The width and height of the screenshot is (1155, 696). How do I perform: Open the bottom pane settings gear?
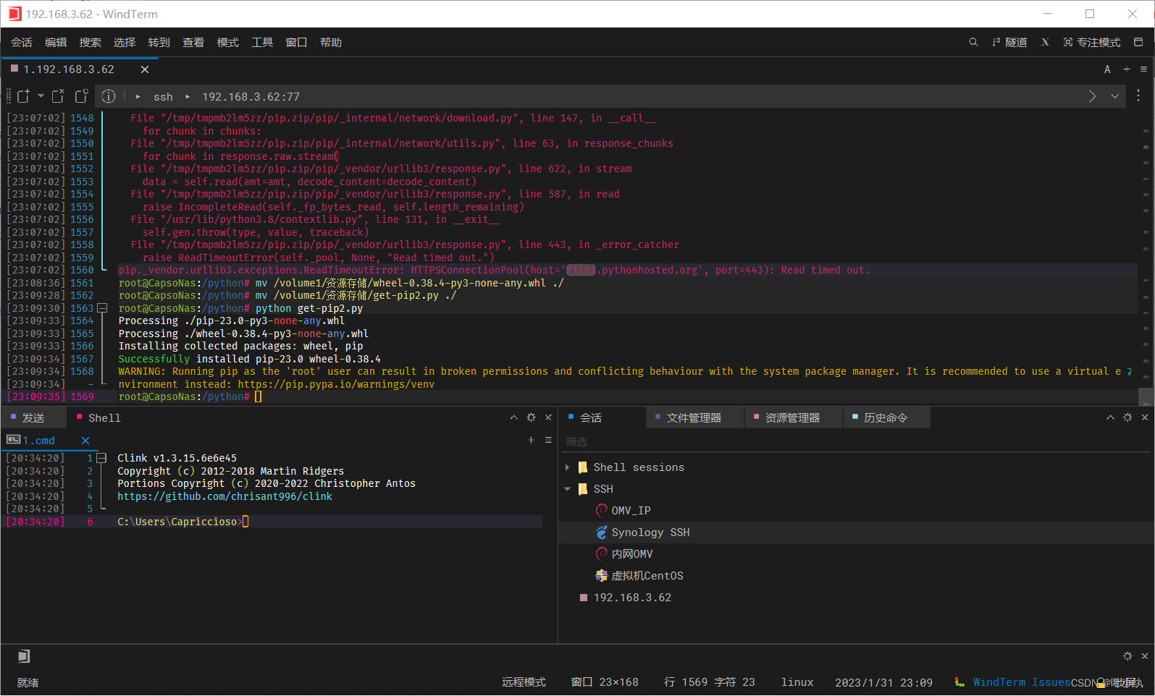coord(1127,656)
